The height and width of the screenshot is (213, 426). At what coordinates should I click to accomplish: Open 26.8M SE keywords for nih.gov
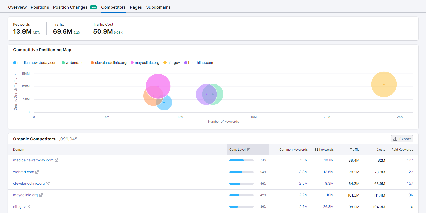pyautogui.click(x=328, y=207)
